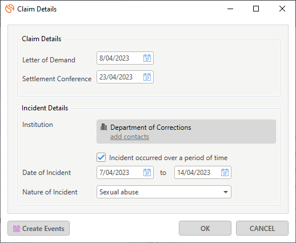Open calendar for incident start date
The image size is (296, 243).
click(x=147, y=173)
